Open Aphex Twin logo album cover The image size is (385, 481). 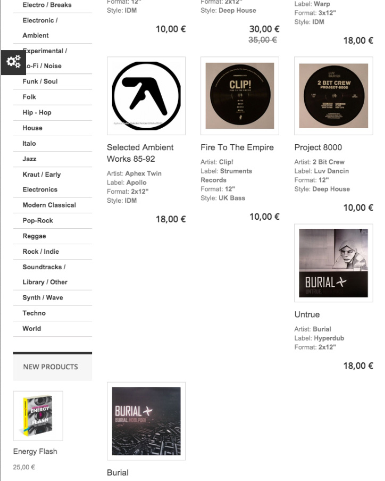click(x=146, y=96)
